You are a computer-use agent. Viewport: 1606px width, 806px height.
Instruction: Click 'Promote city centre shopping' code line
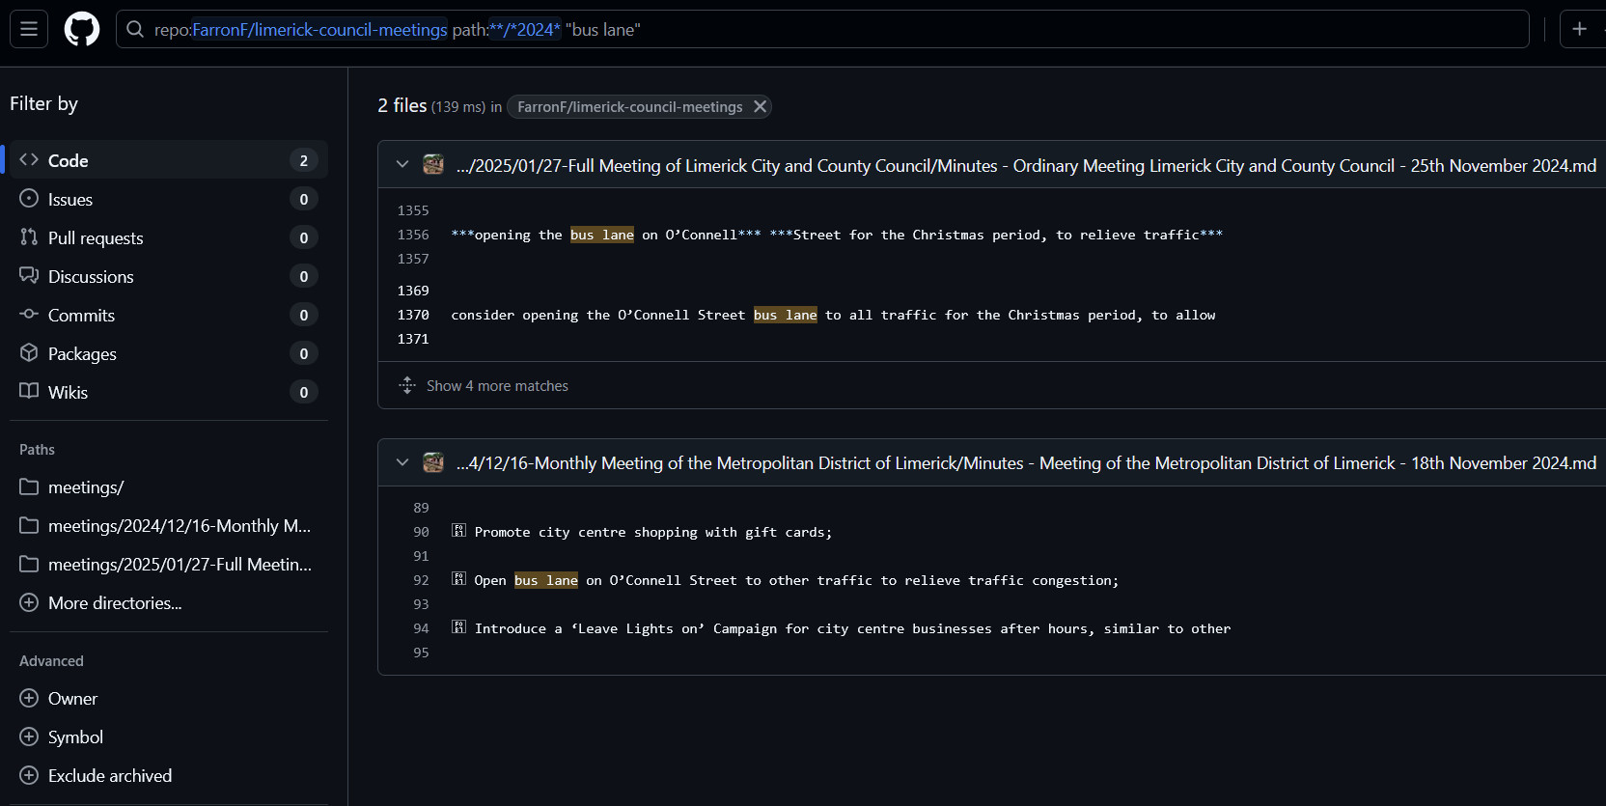[x=642, y=532]
